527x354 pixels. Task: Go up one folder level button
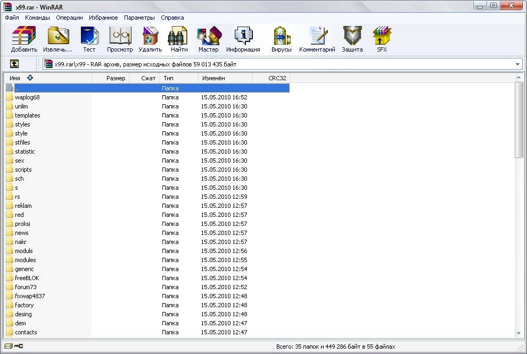[14, 64]
